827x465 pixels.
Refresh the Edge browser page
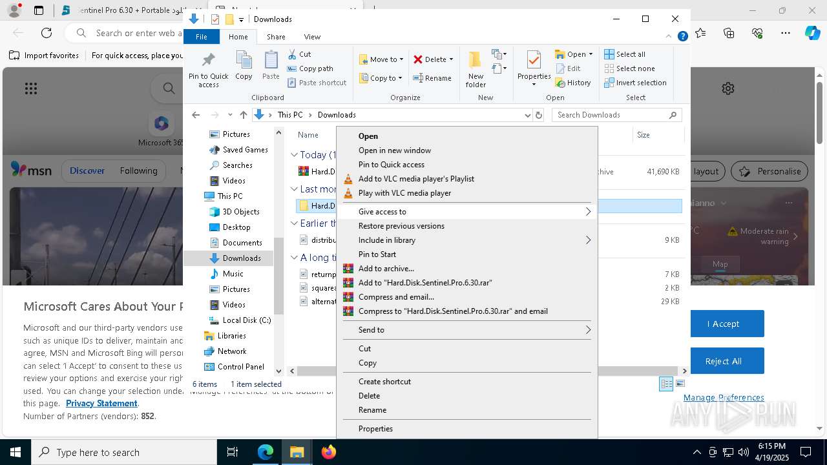coord(47,33)
